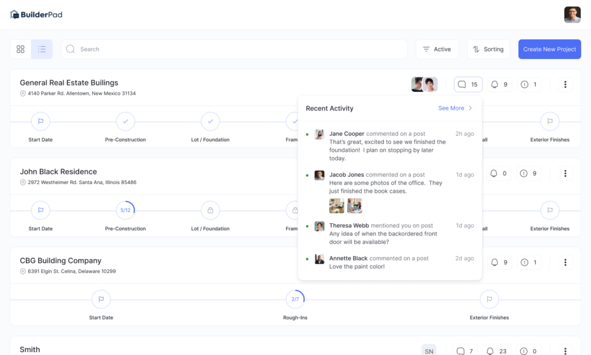Open notifications bell with 0 for John Black Residence
Screen dimensions: 591x355
coord(499,173)
